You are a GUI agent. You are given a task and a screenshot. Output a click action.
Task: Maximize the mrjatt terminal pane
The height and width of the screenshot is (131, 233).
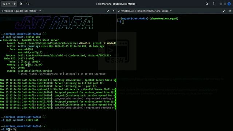(x=224, y=11)
